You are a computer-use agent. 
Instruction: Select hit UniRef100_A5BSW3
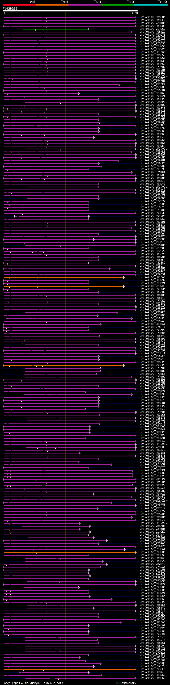(x=152, y=87)
